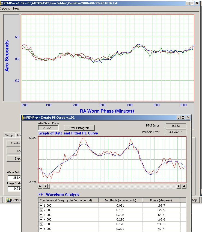Jump to end with double-right arrow

[x=184, y=186]
